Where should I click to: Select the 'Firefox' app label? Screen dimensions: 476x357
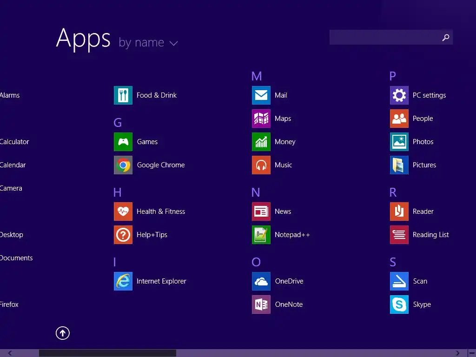click(9, 304)
